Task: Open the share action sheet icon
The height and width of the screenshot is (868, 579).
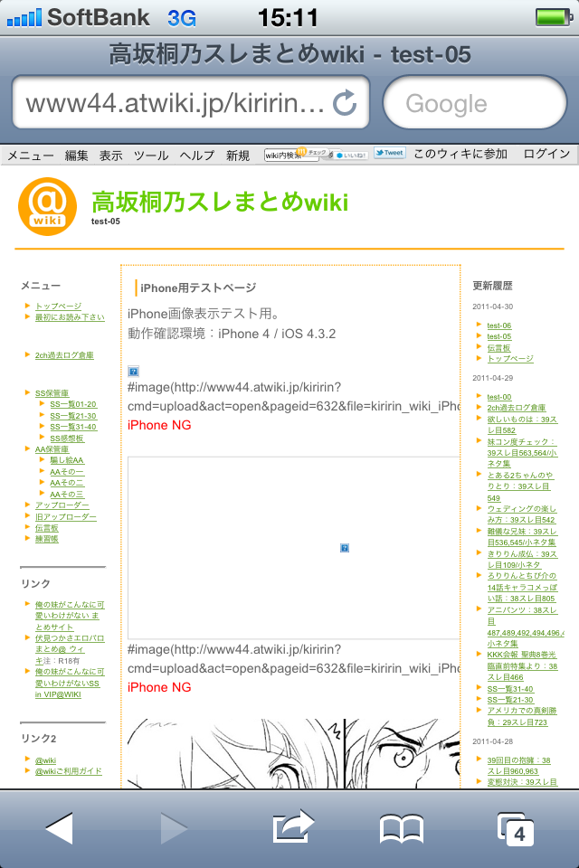Action: (x=293, y=827)
